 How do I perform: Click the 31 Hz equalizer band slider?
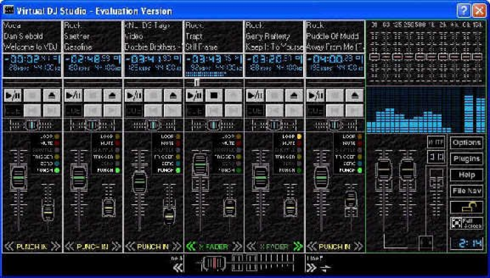pos(374,57)
